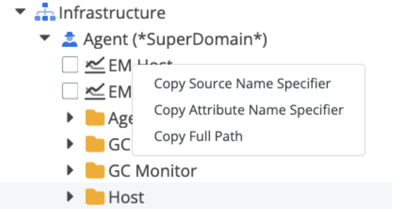Click the Agent person icon

pyautogui.click(x=69, y=39)
